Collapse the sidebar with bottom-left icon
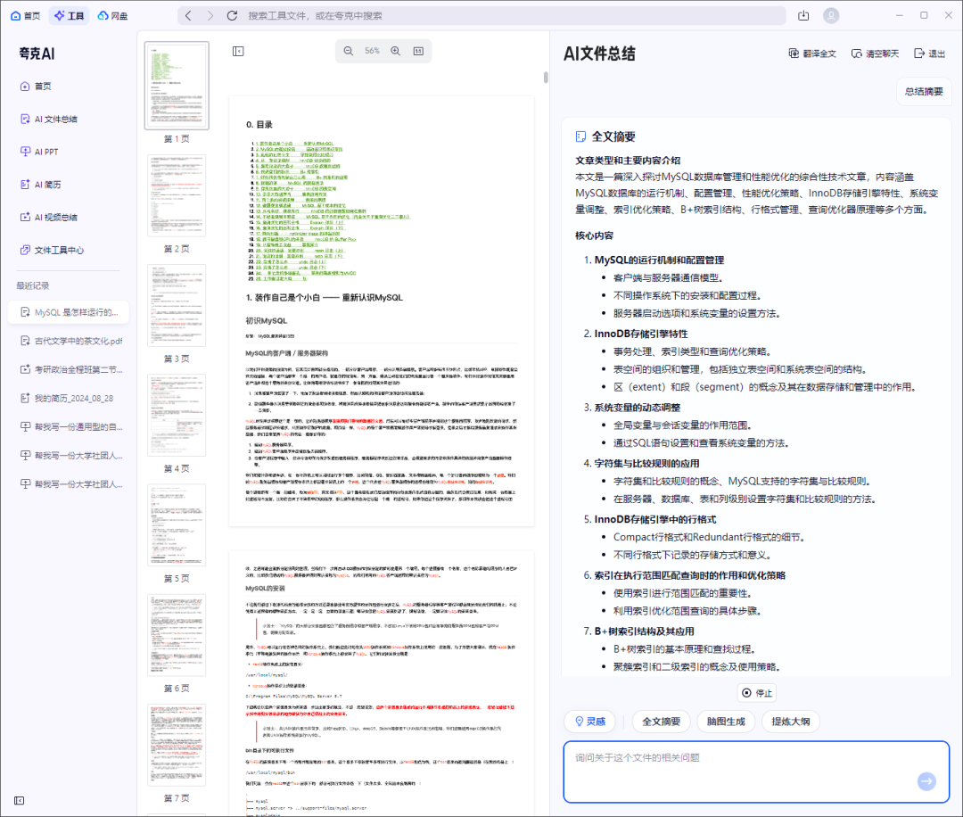This screenshot has height=817, width=963. tap(19, 800)
